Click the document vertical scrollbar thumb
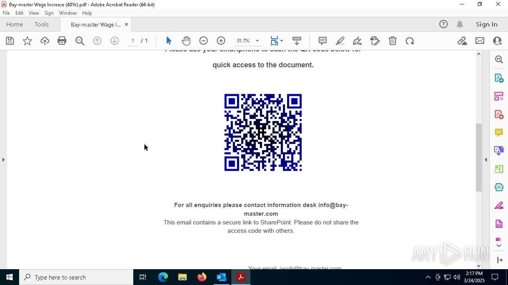This screenshot has height=285, width=508. (x=479, y=158)
